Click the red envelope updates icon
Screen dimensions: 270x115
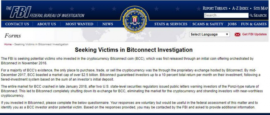[x=238, y=35]
